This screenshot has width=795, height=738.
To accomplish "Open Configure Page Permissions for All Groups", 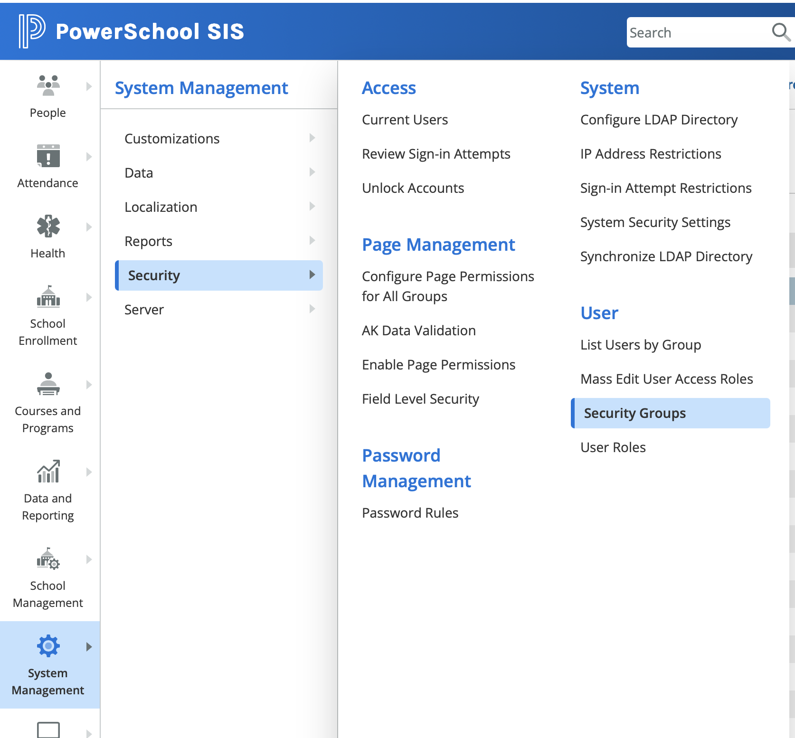I will 448,286.
